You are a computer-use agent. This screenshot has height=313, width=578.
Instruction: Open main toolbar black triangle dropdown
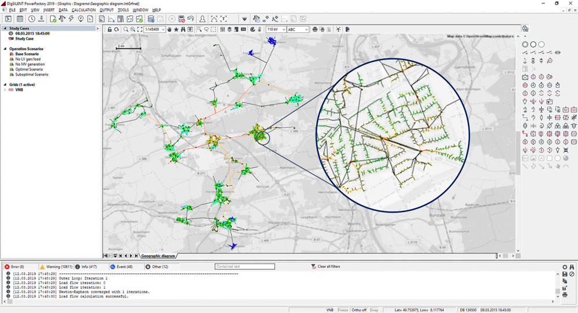(x=244, y=19)
